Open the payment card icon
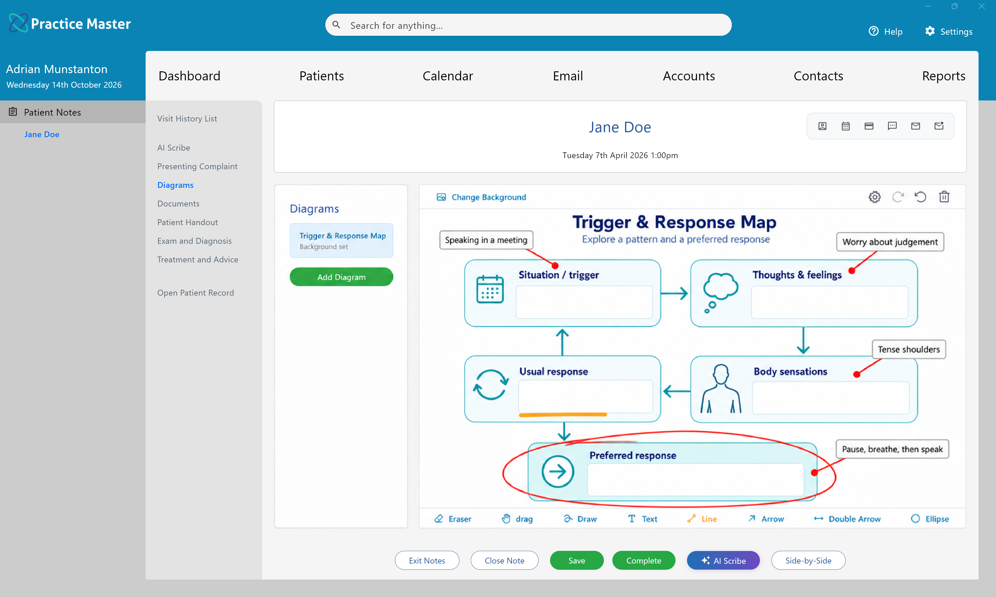 (869, 126)
